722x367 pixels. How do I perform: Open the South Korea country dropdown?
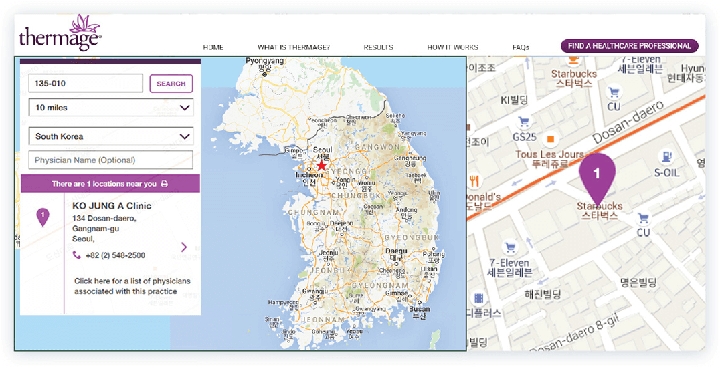(x=111, y=136)
